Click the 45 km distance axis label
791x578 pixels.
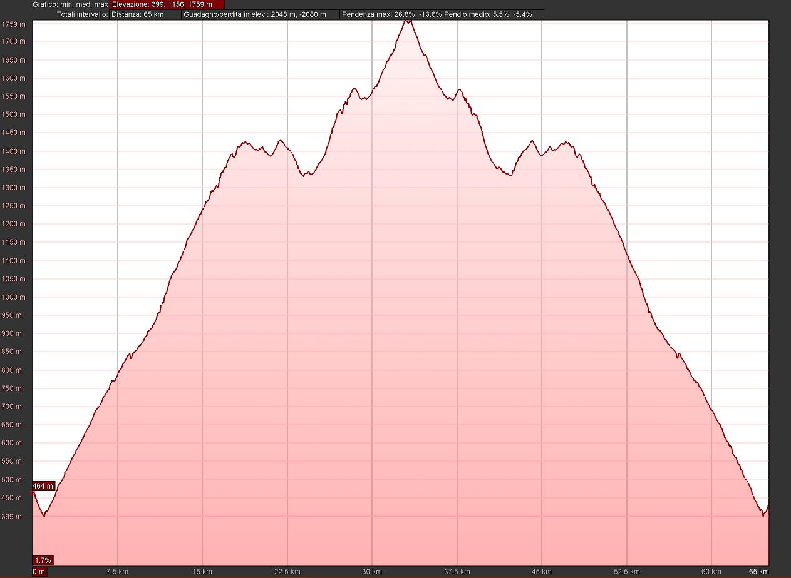pos(542,572)
